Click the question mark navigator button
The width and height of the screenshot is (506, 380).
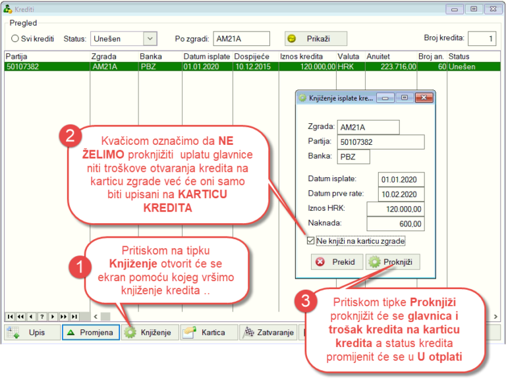pos(42,317)
